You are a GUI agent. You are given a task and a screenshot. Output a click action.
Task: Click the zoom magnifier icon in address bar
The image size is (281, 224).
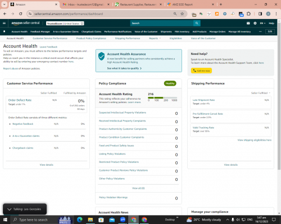175,14
